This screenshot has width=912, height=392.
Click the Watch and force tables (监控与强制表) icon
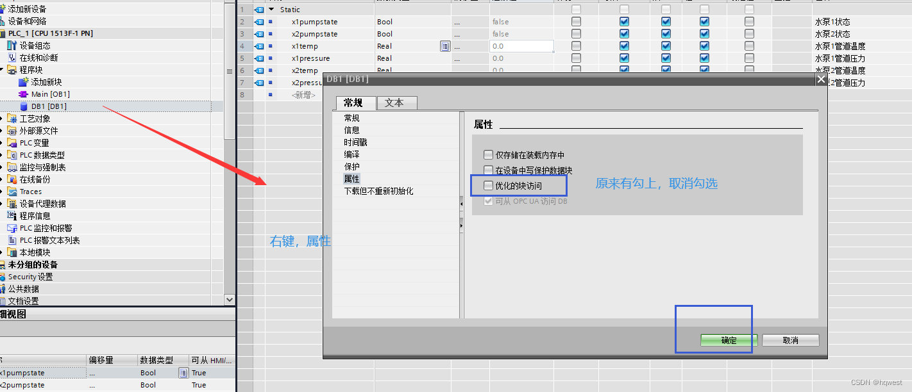[12, 167]
